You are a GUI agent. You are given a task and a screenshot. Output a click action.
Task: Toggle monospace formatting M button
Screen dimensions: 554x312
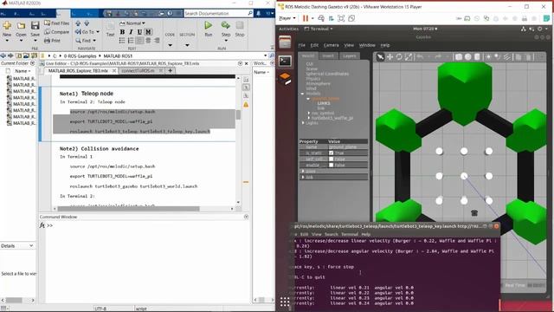(x=148, y=32)
